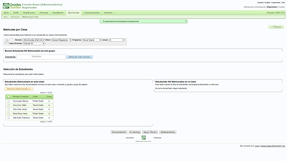The height and width of the screenshot is (161, 287).
Task: Click the Inicio breadcrumb link
Action: tap(6, 17)
